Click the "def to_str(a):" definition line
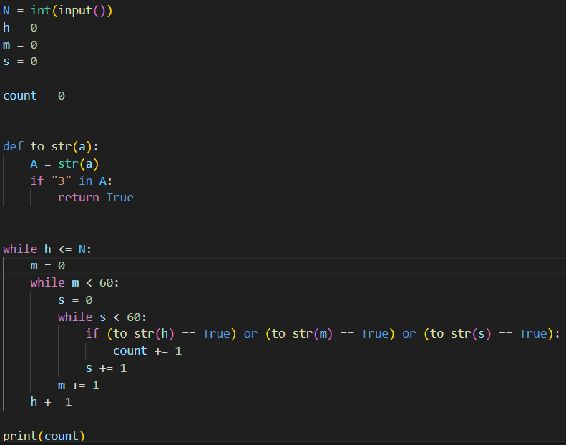 coord(51,147)
